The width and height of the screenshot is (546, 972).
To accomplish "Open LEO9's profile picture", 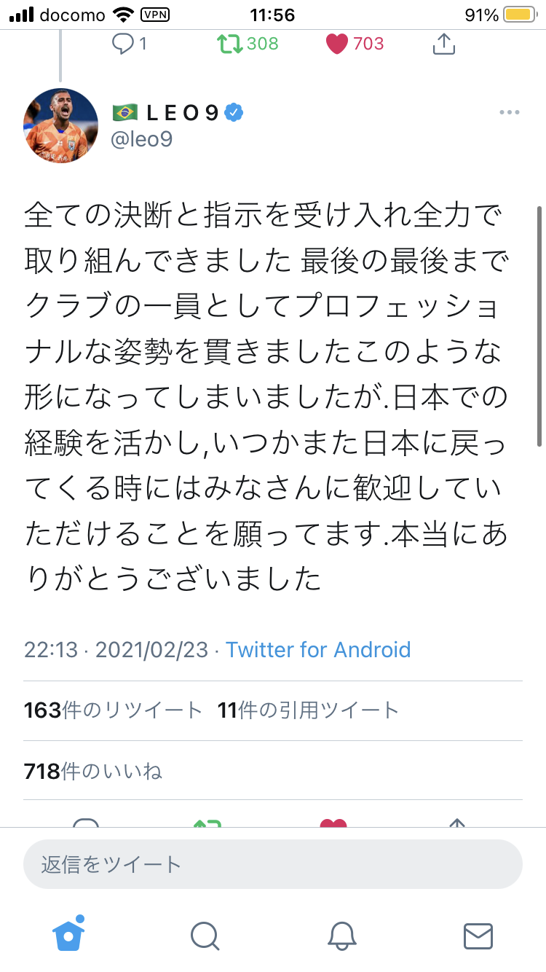I will tap(61, 125).
